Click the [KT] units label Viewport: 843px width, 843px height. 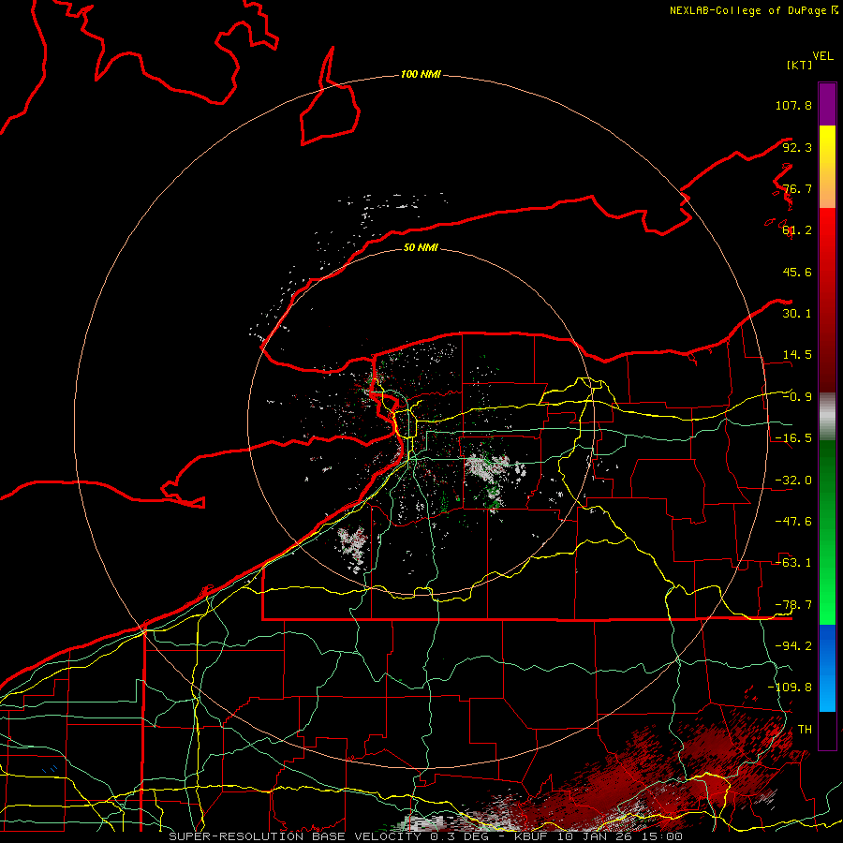(800, 65)
